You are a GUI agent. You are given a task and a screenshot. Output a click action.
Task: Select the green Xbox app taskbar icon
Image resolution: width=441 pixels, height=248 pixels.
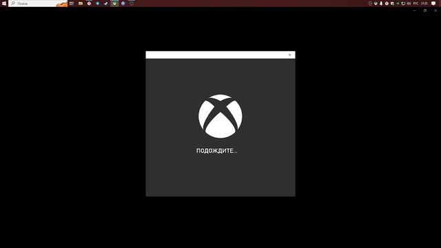tap(114, 3)
